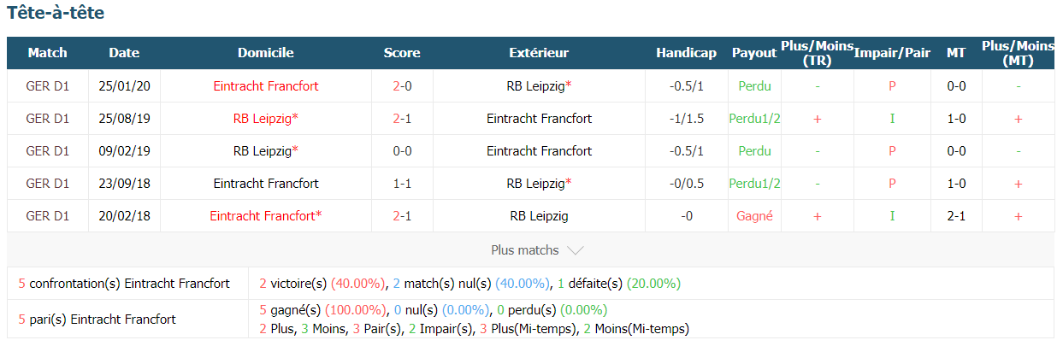Select the 2-0 score on 25/01/20

pyautogui.click(x=402, y=86)
